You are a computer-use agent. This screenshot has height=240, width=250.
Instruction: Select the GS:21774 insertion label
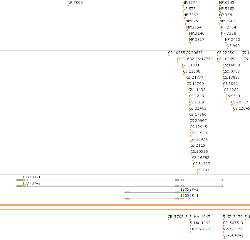point(195,78)
